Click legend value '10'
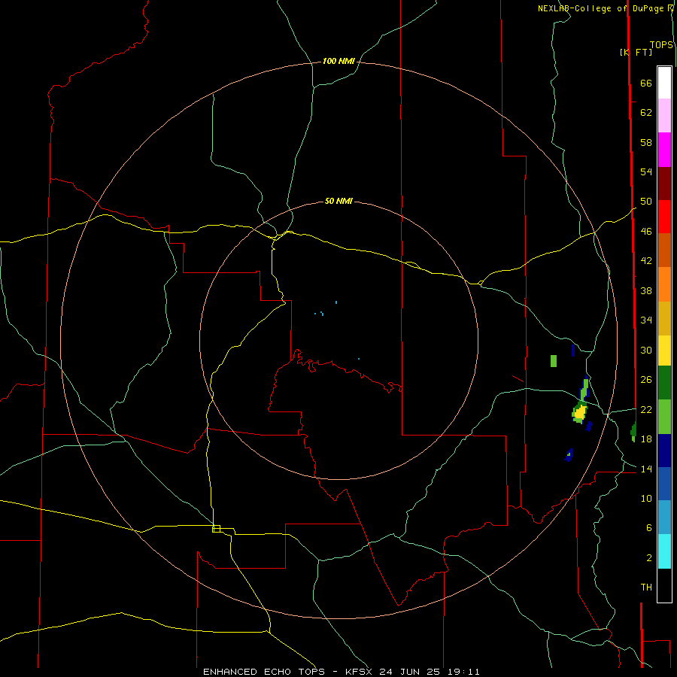Viewport: 677px width, 677px height. click(646, 498)
